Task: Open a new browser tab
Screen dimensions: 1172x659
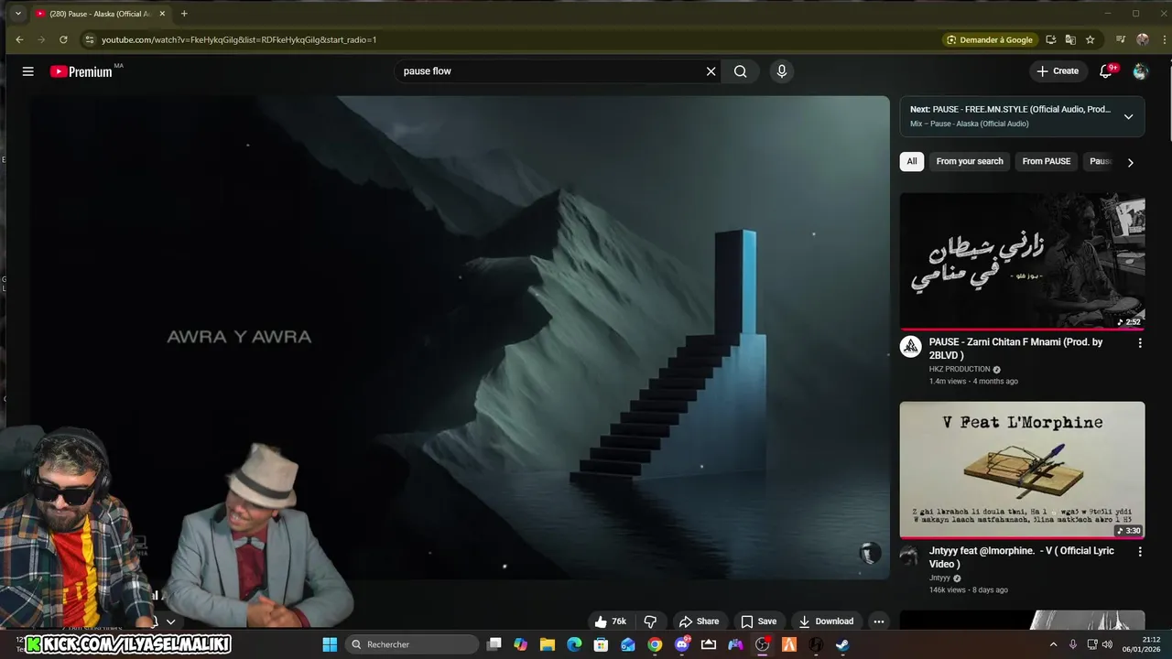Action: click(x=184, y=14)
